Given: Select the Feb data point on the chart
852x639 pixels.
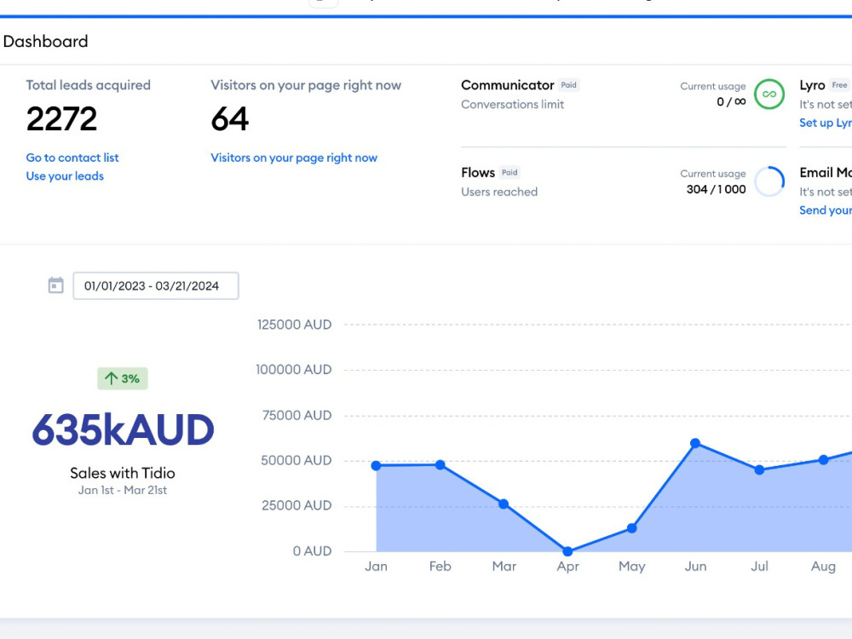Looking at the screenshot, I should [x=440, y=464].
